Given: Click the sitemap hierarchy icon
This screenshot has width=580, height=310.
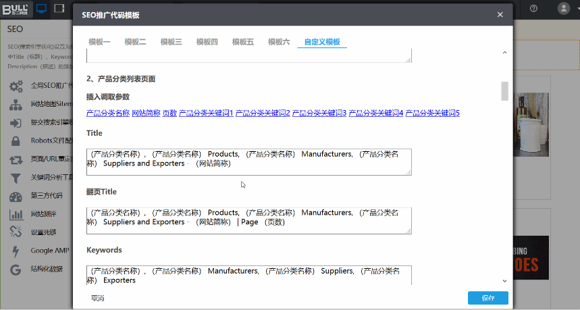Looking at the screenshot, I should pos(16,105).
